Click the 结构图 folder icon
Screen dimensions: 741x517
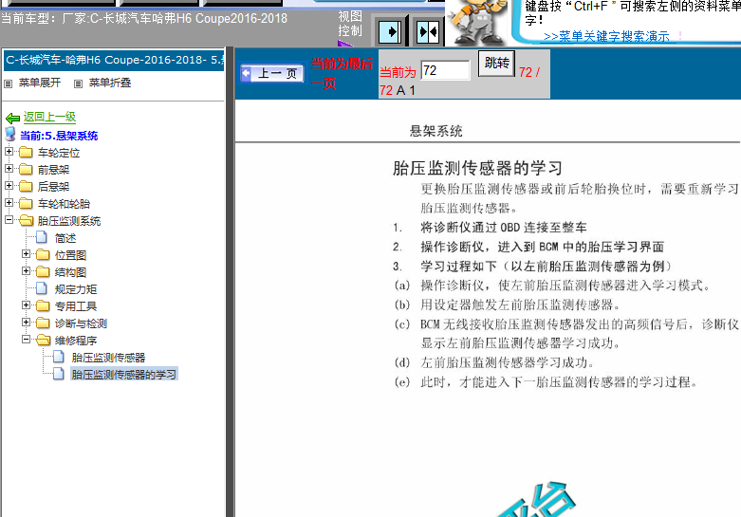click(x=43, y=271)
